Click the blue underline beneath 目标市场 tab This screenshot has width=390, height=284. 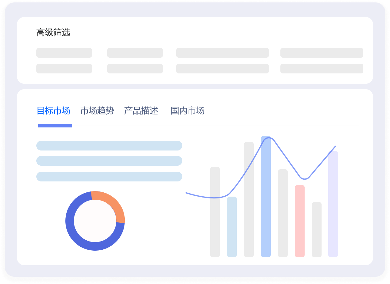55,126
